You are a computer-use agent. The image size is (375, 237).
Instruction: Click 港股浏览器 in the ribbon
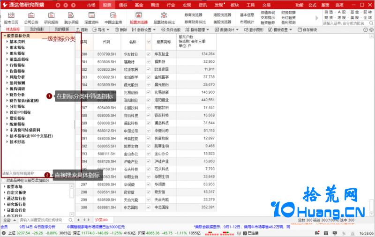(x=222, y=15)
